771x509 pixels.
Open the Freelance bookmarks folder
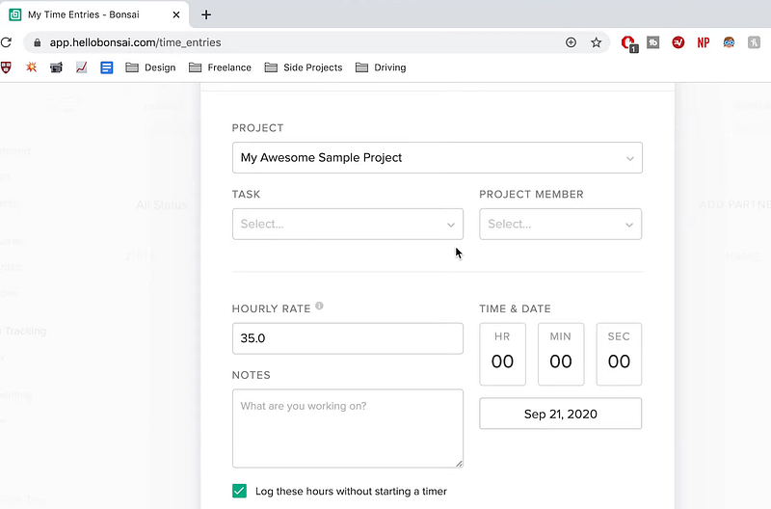(x=220, y=67)
